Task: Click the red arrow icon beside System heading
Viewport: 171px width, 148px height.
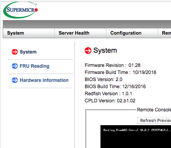Action: [88, 50]
